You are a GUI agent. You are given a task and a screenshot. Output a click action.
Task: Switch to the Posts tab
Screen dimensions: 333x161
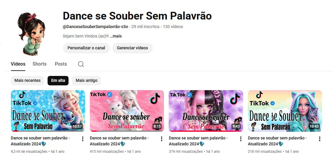(x=61, y=64)
